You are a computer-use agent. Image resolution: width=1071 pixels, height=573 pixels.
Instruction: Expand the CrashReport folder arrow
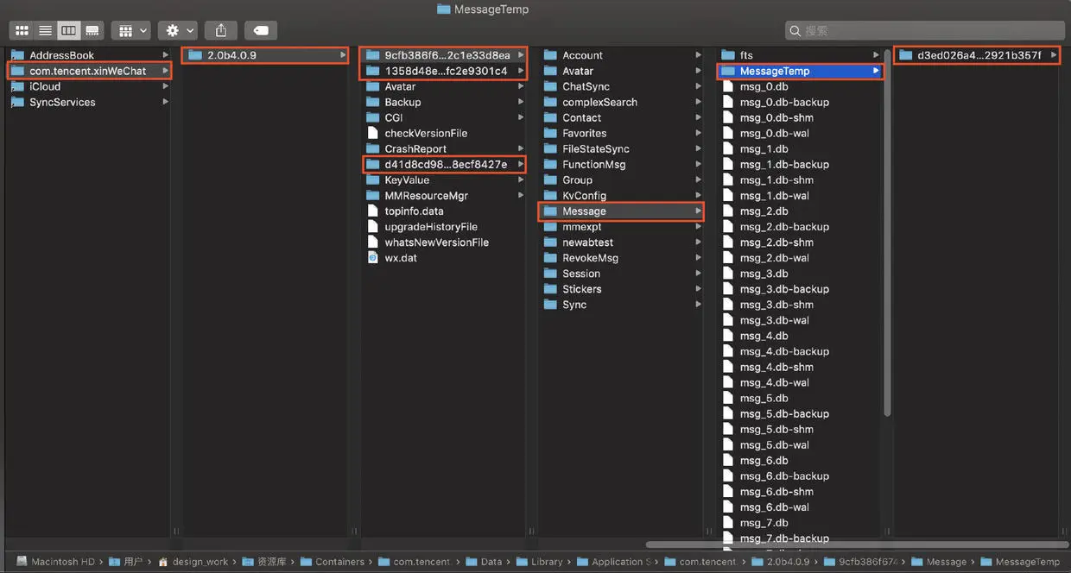521,148
